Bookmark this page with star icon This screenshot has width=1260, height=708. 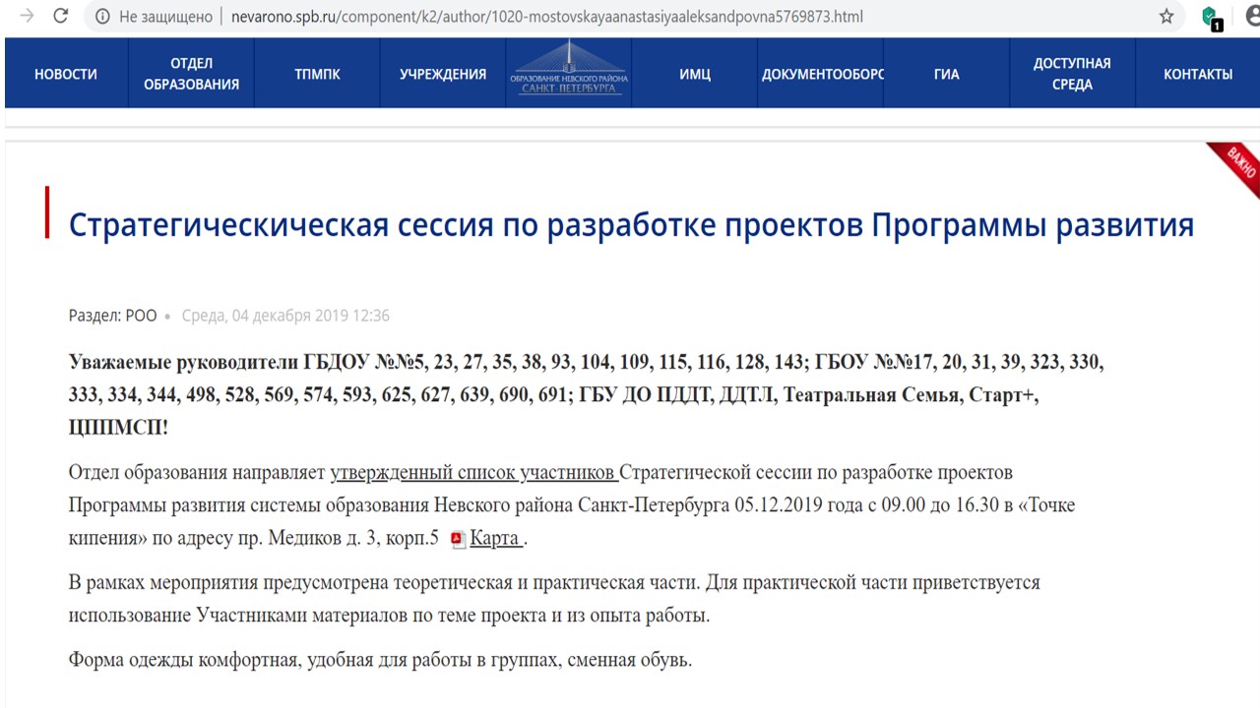[1166, 17]
